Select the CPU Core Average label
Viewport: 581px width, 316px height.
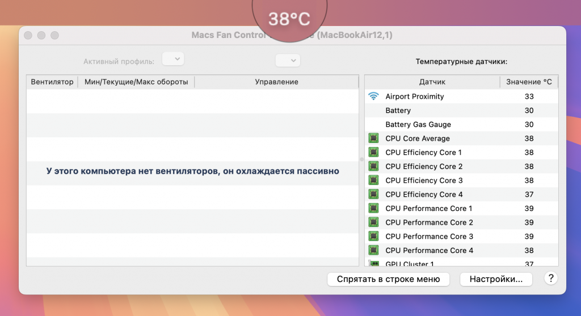[418, 138]
